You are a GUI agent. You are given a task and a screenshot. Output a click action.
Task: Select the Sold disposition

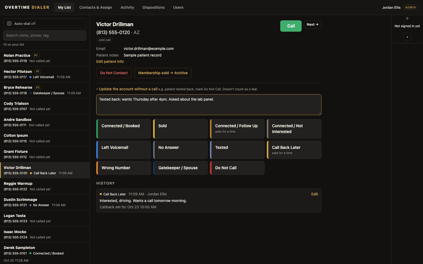coord(180,129)
